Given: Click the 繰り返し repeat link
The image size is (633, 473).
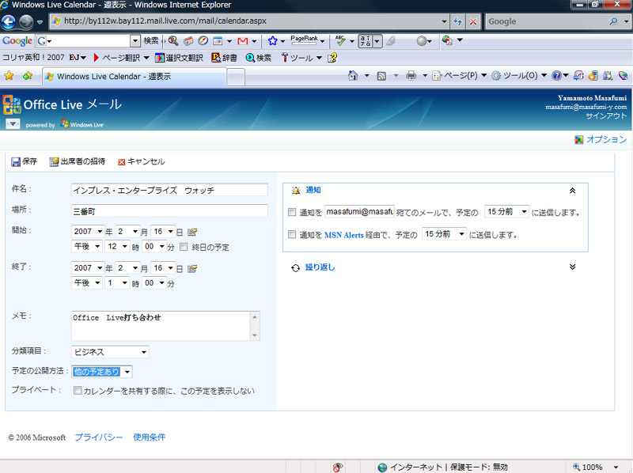Looking at the screenshot, I should (320, 267).
